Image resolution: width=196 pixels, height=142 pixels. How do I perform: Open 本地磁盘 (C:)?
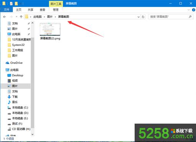[20, 108]
